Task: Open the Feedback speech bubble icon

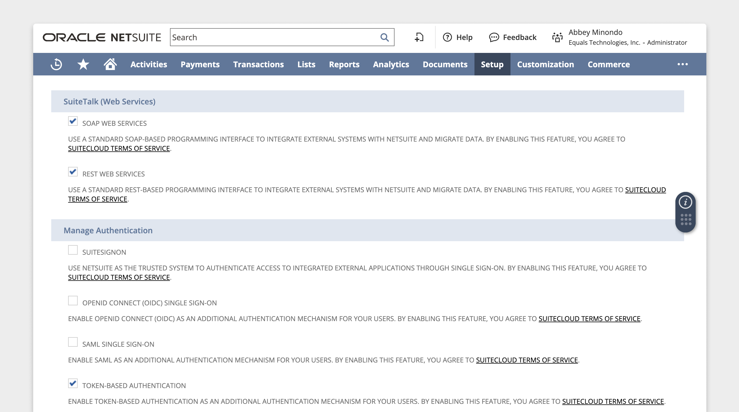Action: pos(494,37)
